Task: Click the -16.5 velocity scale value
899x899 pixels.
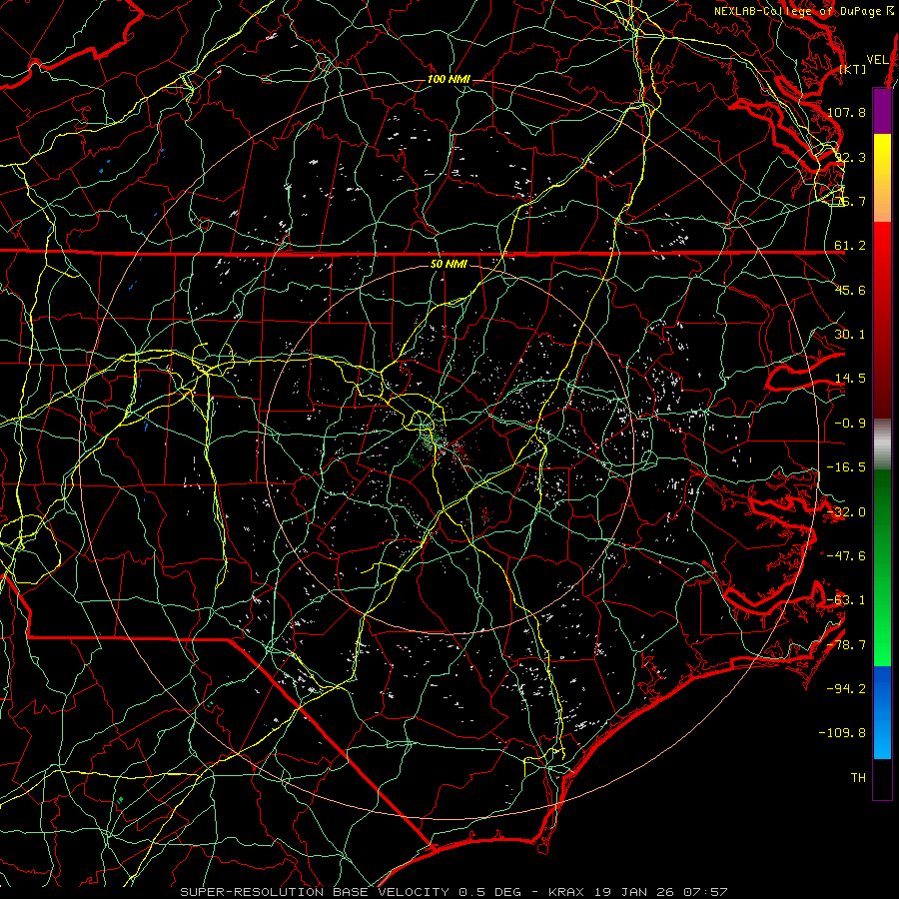Action: (846, 467)
